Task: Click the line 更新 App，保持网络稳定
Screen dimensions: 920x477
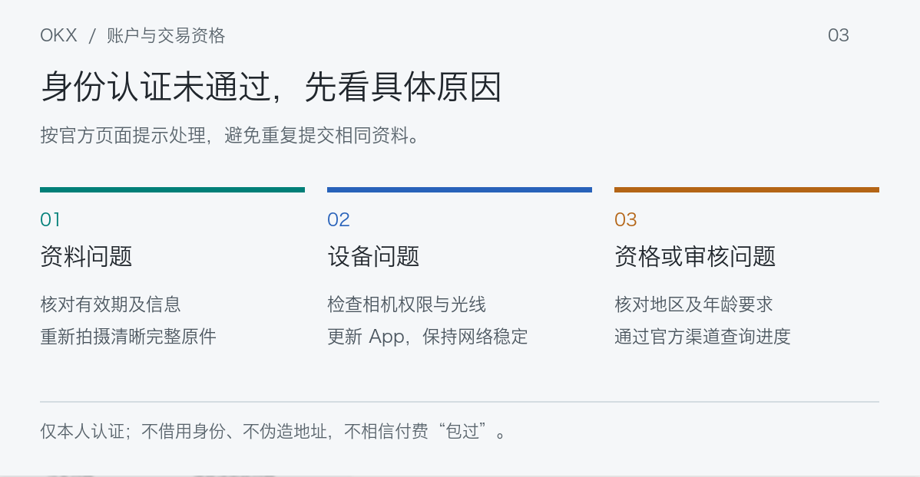Action: [x=427, y=337]
